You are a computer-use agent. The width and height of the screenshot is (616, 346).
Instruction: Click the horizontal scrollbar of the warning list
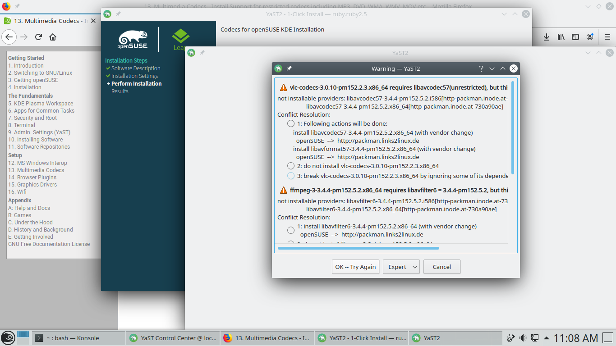click(x=359, y=248)
